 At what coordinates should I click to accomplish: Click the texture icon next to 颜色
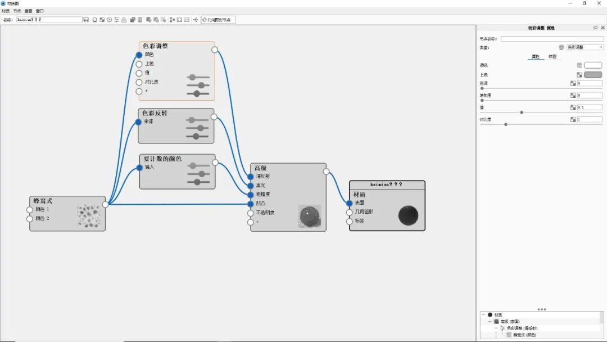[x=579, y=65]
